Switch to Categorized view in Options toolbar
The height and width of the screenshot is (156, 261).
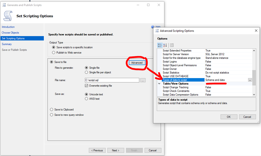click(x=160, y=45)
